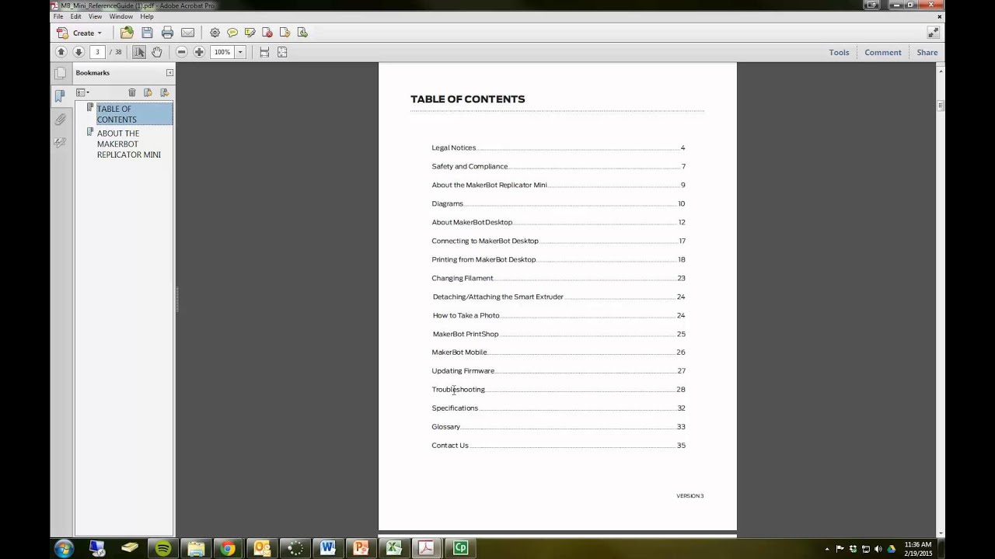
Task: Toggle the Bookmarks panel icon
Action: [60, 96]
